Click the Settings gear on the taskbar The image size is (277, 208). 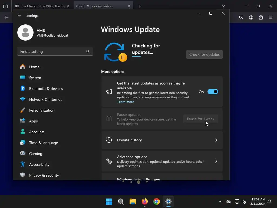[x=169, y=201]
